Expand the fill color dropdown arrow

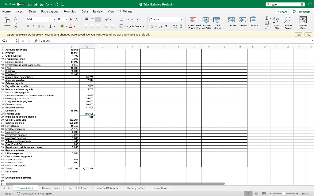coord(66,26)
